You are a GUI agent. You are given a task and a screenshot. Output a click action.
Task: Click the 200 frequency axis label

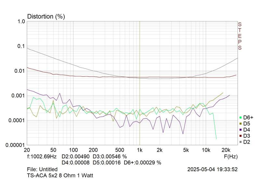coord(93,150)
